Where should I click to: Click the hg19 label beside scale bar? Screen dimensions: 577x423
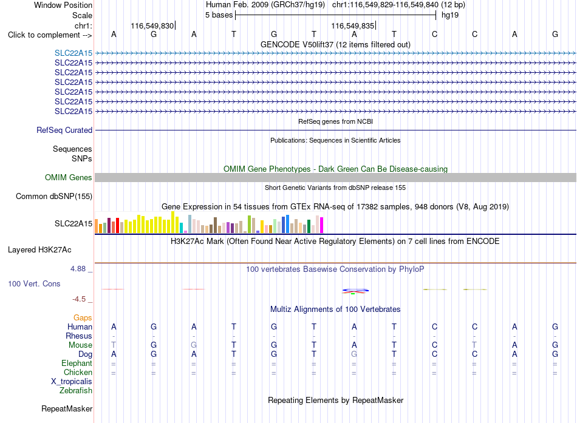[450, 15]
